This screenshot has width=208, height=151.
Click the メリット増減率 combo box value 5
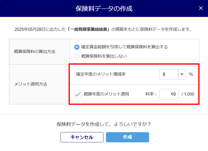click(x=168, y=74)
